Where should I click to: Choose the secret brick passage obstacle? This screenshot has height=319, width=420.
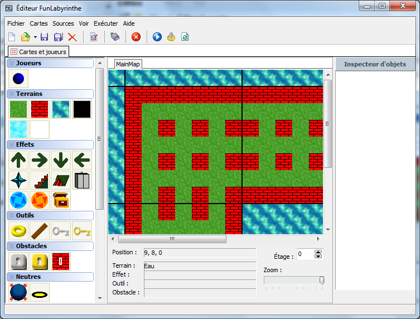coord(61,262)
